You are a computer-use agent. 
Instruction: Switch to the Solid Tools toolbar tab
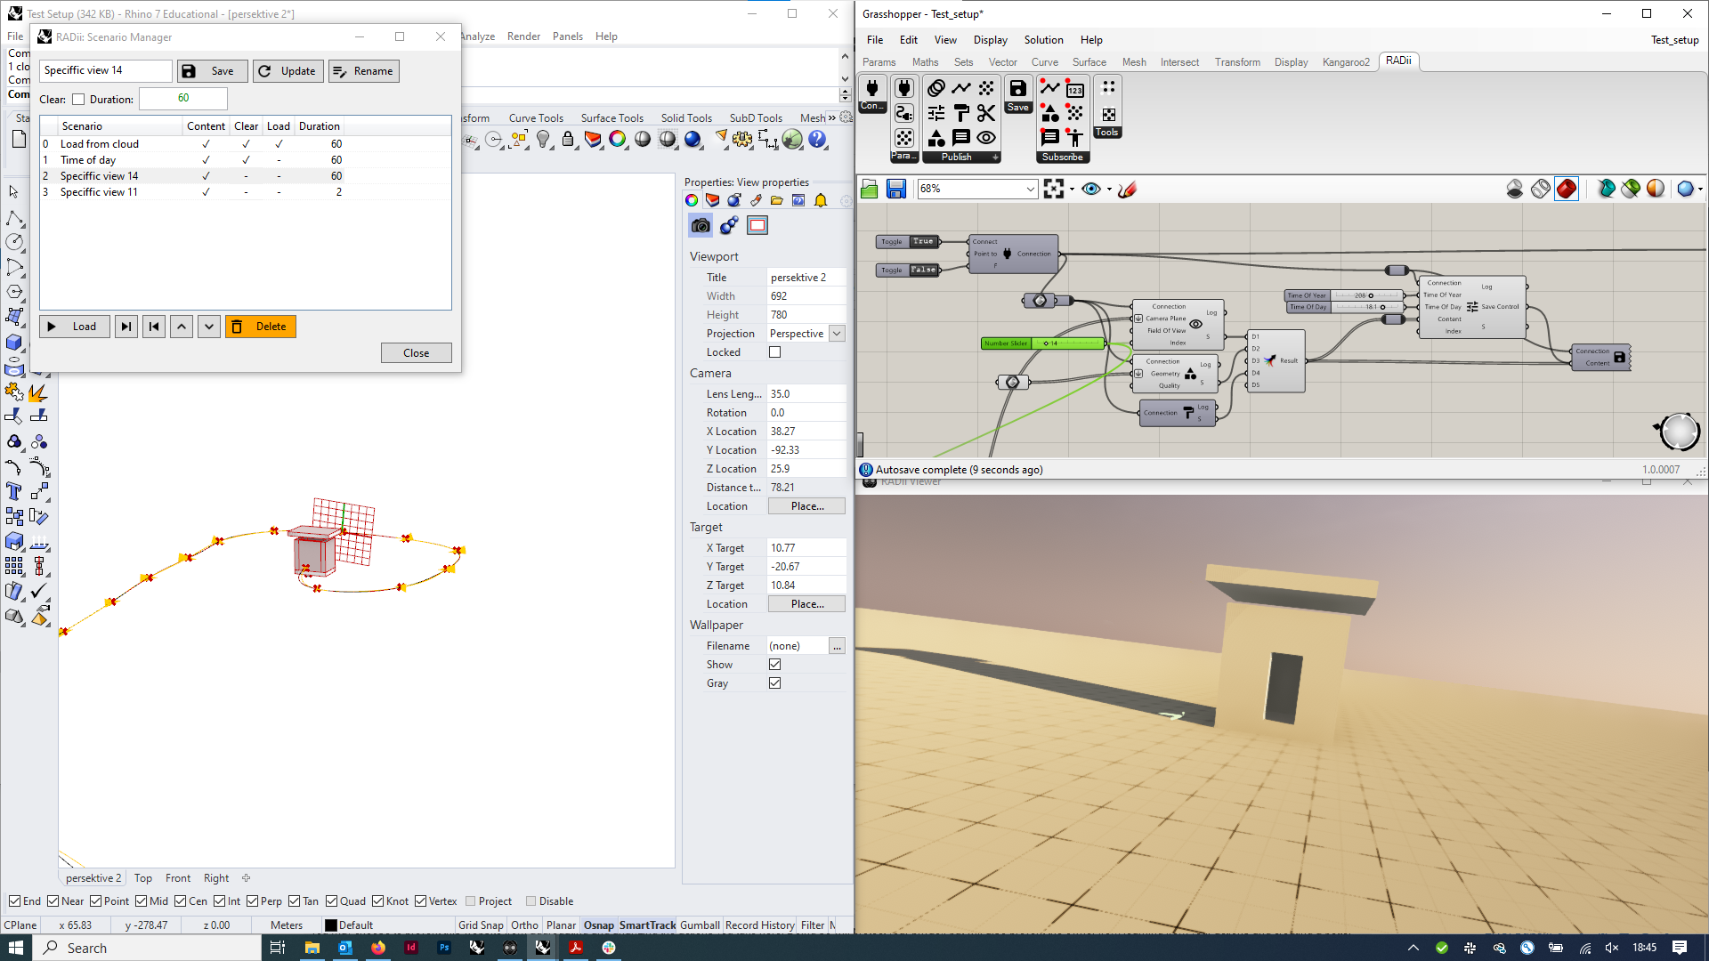click(x=686, y=118)
